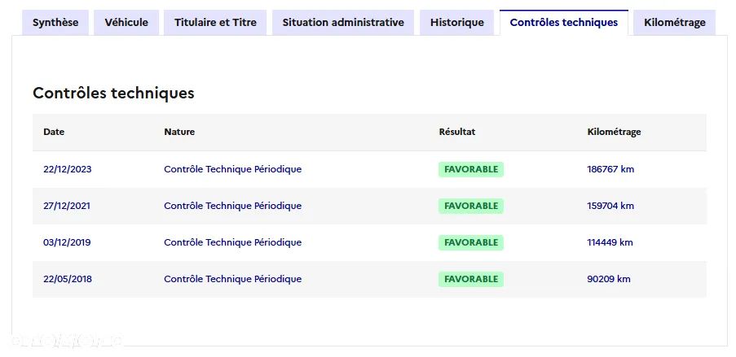Switch to the Kilométrage tab
The height and width of the screenshot is (357, 736).
pos(674,23)
